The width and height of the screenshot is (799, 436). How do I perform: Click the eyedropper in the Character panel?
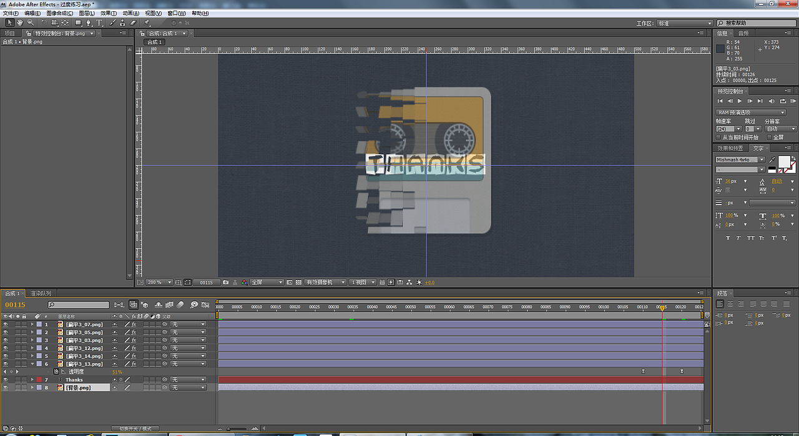(772, 160)
